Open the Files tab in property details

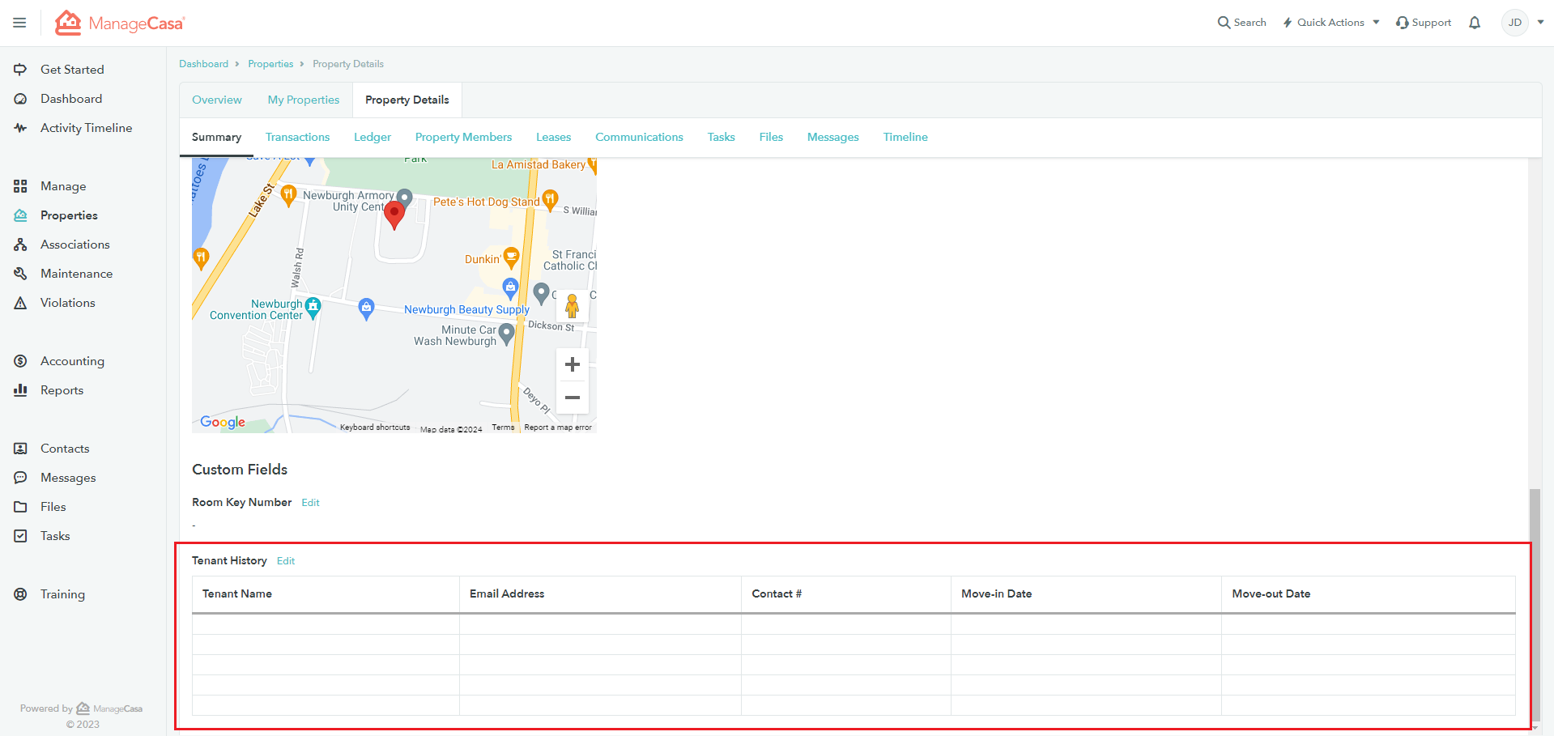click(771, 137)
